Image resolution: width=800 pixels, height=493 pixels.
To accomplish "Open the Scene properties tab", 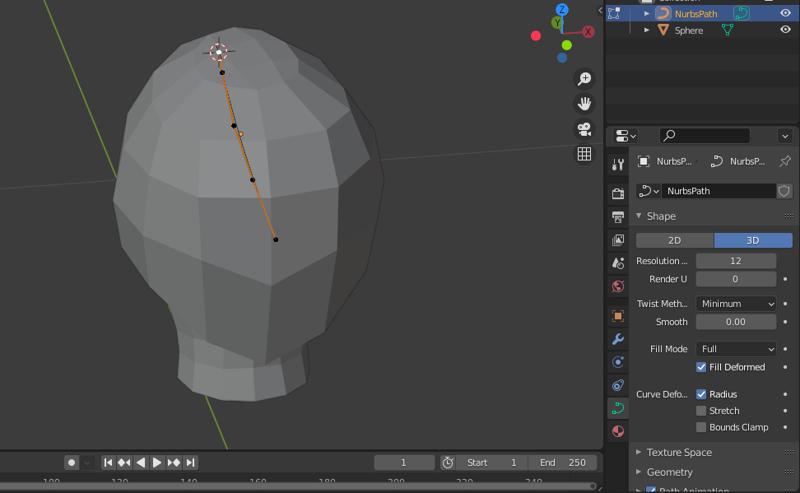I will click(618, 263).
